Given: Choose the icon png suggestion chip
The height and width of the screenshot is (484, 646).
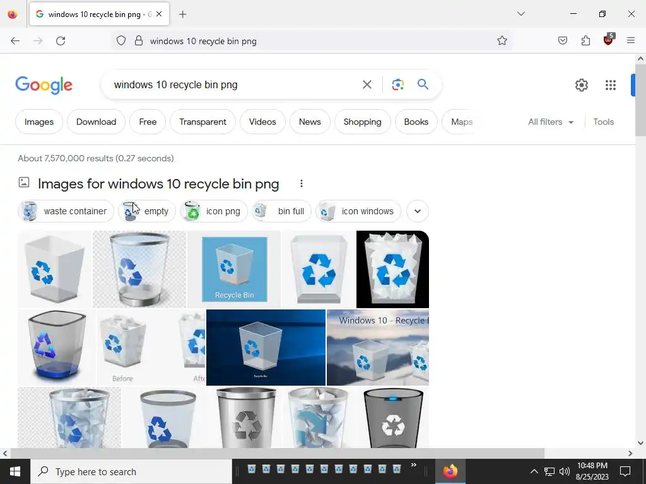Looking at the screenshot, I should [213, 211].
